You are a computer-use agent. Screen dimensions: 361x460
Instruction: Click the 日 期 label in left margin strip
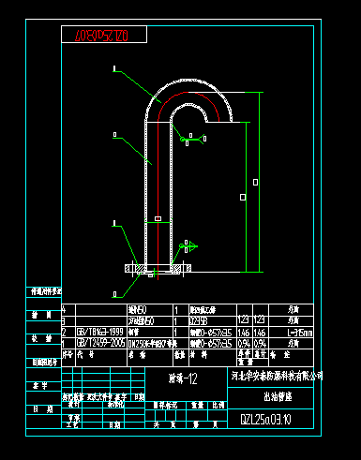point(43,409)
